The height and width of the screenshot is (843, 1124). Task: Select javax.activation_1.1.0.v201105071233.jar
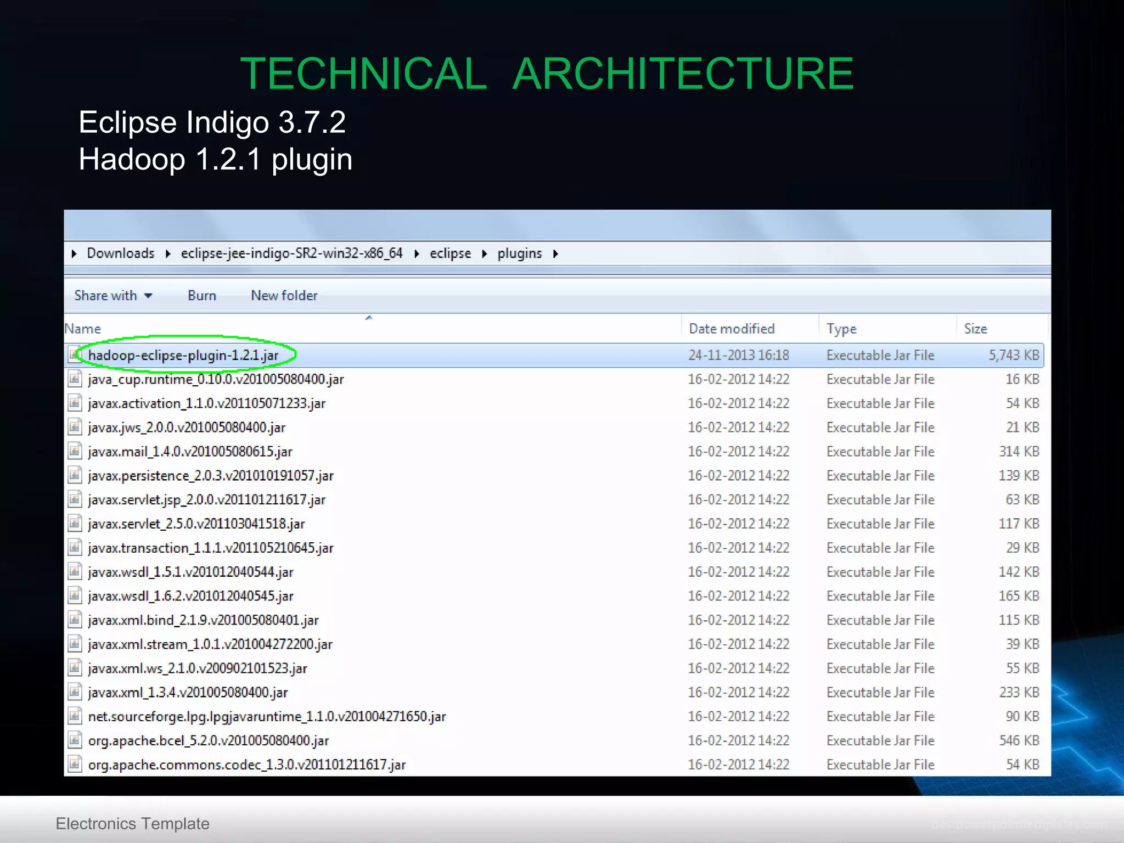pos(207,404)
